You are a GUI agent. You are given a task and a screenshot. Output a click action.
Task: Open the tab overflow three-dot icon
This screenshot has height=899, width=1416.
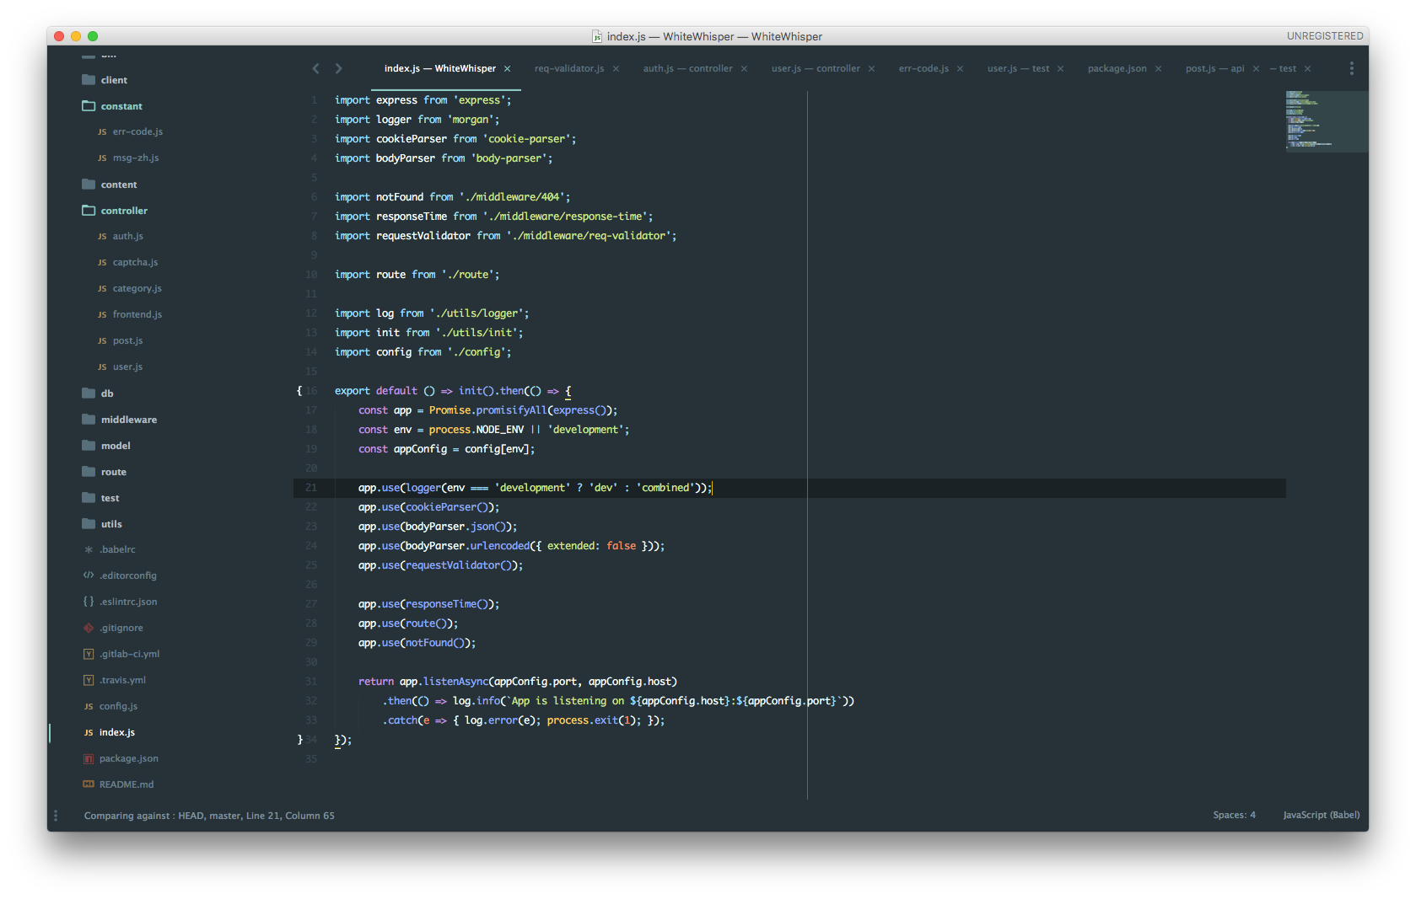point(1351,67)
